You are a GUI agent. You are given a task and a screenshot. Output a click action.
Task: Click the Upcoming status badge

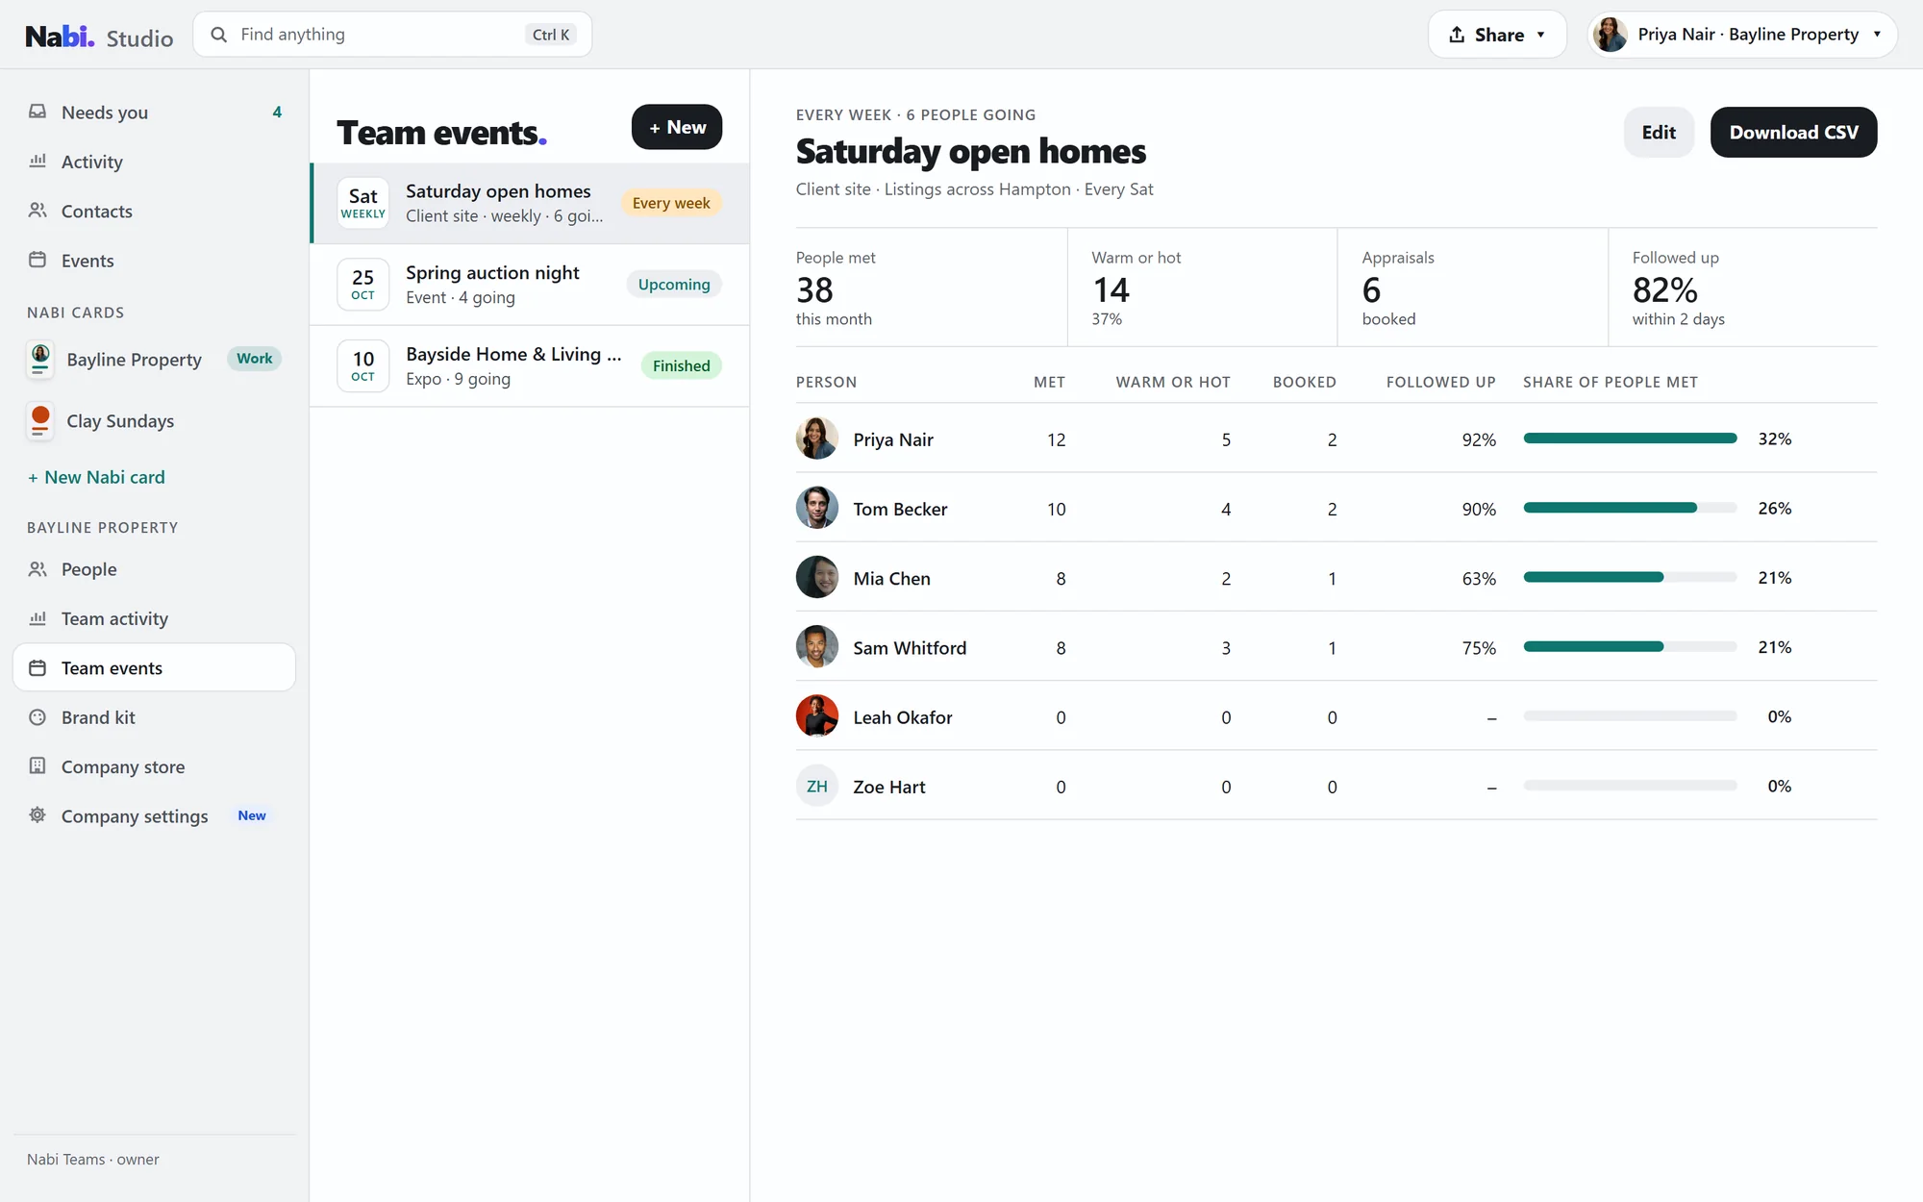(x=674, y=285)
